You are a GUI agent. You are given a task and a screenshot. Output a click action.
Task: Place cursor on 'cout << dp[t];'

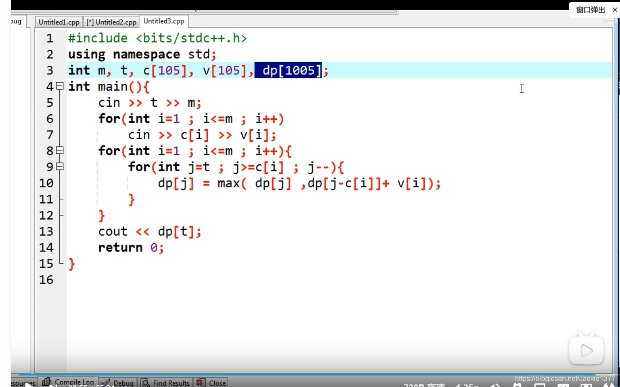pos(150,232)
